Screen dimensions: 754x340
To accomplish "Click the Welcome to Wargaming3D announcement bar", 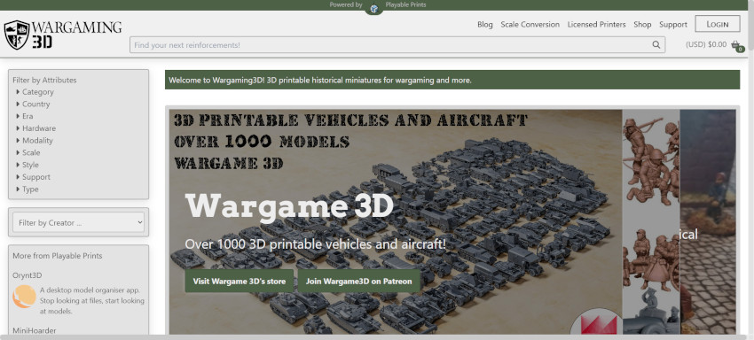I will click(452, 80).
